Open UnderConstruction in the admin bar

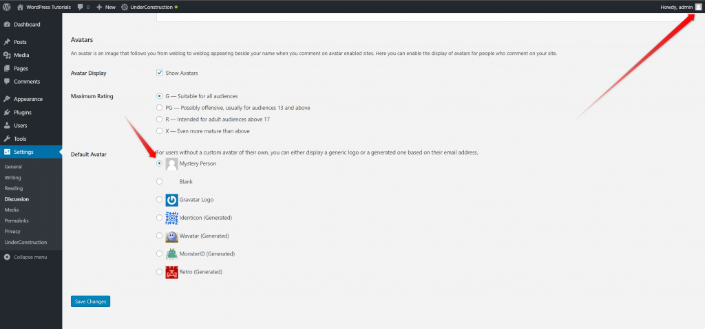148,7
